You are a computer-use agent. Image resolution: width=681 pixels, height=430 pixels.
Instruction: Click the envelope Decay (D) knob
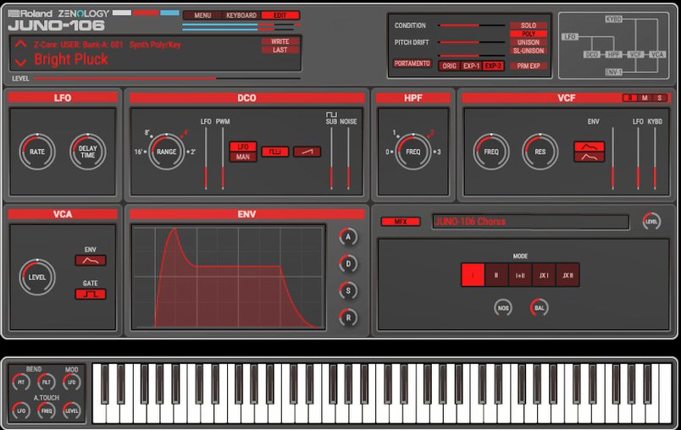pyautogui.click(x=348, y=264)
